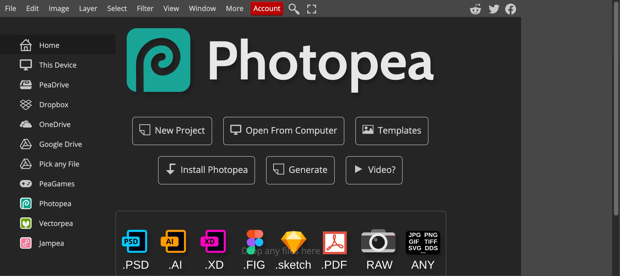Open the Image menu
This screenshot has height=276, width=620.
pyautogui.click(x=59, y=9)
